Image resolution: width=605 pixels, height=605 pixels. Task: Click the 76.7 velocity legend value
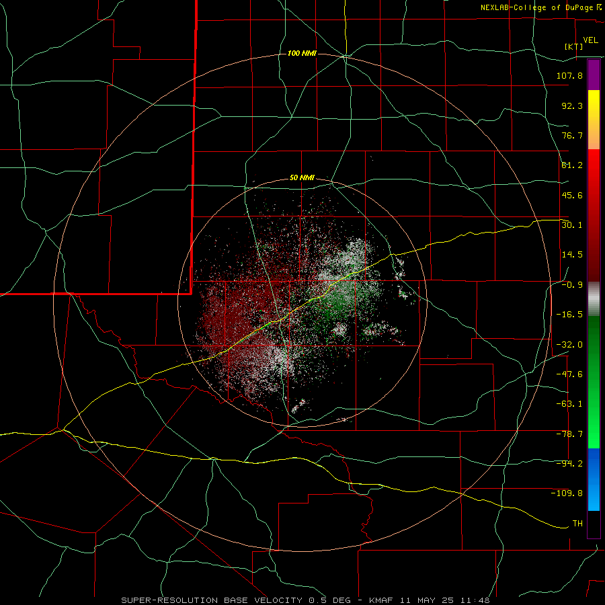coord(572,135)
